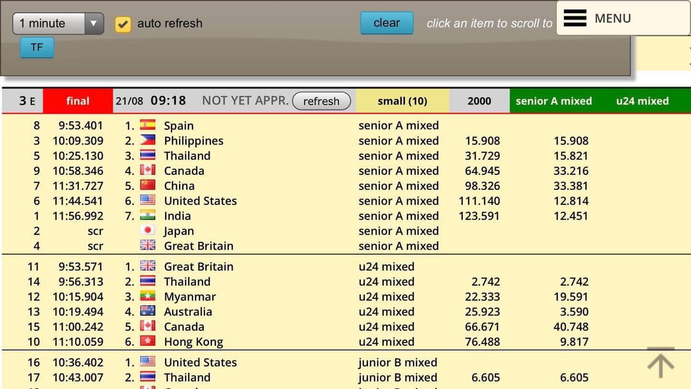Select the India senior A mixed row

coord(345,216)
